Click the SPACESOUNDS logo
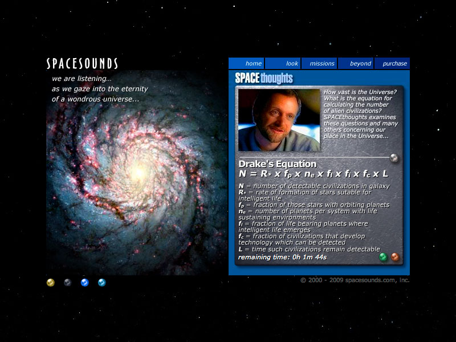 [x=82, y=63]
